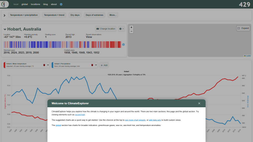The width and height of the screenshot is (253, 142).
Task: Follow the global link in welcome dialog
Action: click(x=58, y=125)
